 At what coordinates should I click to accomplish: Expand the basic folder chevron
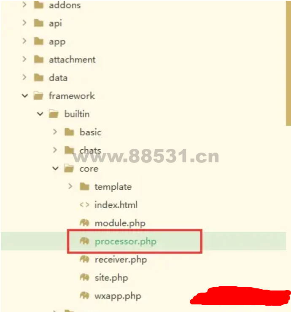[55, 132]
